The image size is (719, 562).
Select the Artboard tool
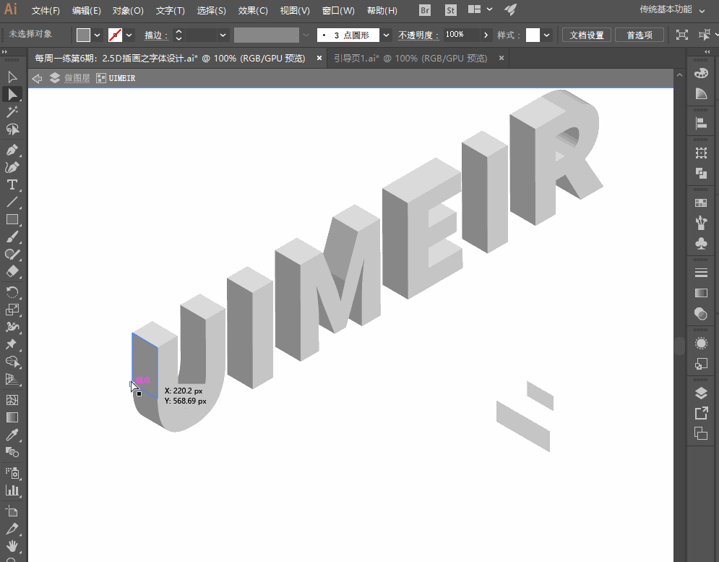click(12, 511)
